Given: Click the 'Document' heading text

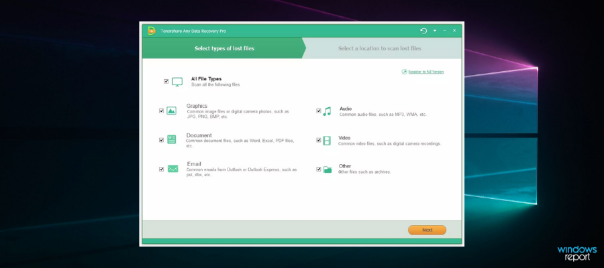Looking at the screenshot, I should [199, 135].
